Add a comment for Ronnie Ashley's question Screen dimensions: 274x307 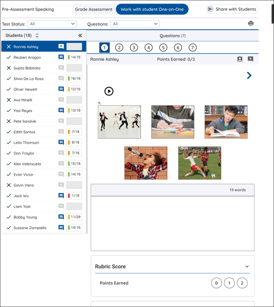(x=250, y=59)
